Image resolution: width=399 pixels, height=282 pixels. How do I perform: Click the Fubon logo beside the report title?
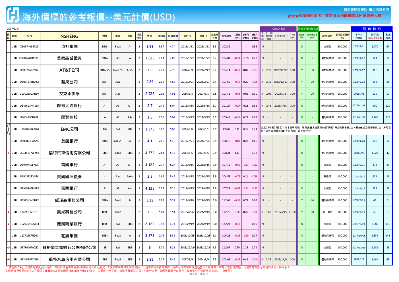click(x=13, y=15)
